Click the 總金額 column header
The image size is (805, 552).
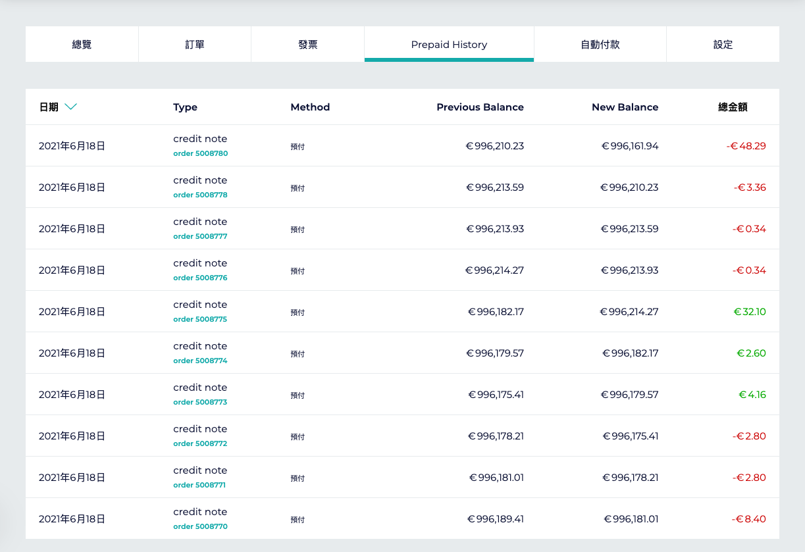pos(732,107)
